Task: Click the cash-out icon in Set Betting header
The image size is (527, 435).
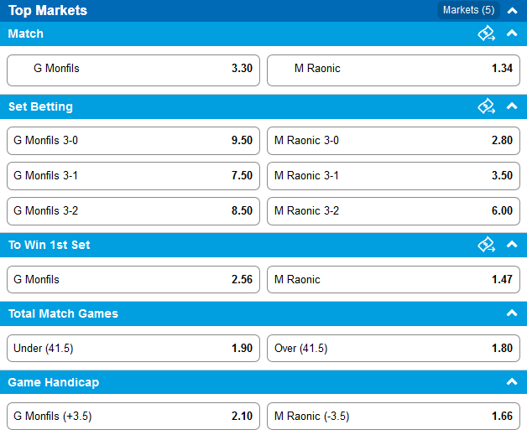Action: (487, 106)
